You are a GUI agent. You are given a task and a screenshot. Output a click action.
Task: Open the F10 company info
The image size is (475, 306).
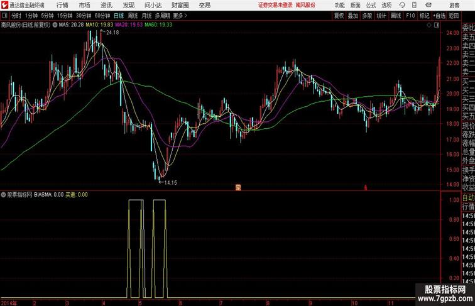(x=410, y=16)
